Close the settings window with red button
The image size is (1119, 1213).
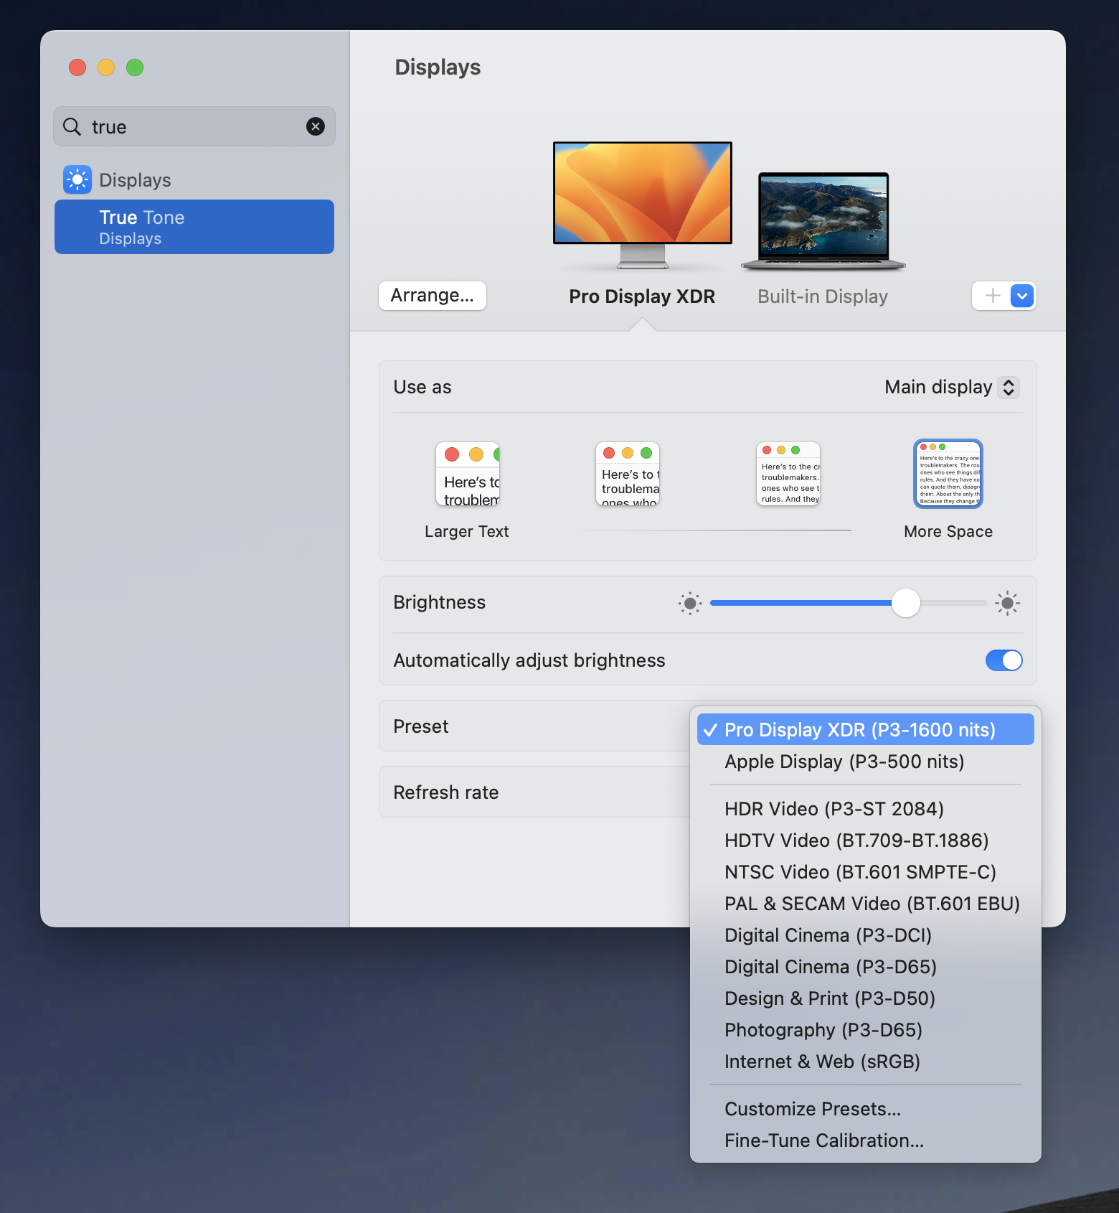tap(77, 67)
